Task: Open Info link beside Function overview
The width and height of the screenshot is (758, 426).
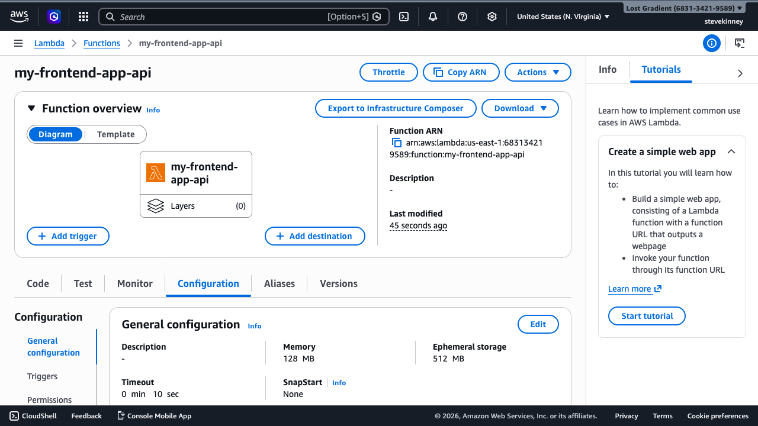Action: [x=153, y=110]
